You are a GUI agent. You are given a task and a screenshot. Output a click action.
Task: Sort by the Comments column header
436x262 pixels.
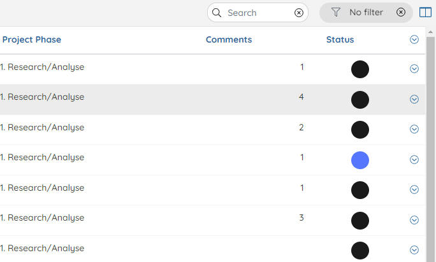[x=229, y=39]
